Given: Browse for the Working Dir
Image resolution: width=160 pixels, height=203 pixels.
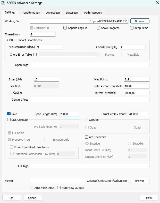Looking at the screenshot, I should point(140,21).
